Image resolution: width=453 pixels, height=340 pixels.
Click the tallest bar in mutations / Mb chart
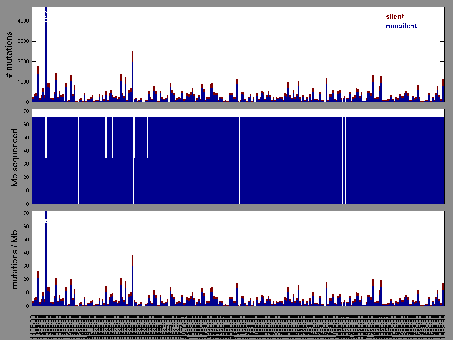tap(46, 260)
